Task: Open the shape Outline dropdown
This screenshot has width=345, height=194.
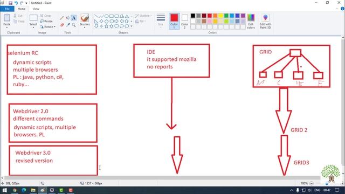Action: point(143,16)
